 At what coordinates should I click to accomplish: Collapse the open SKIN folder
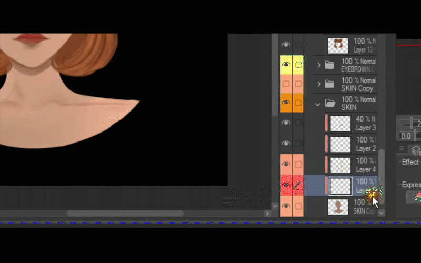[x=318, y=104]
